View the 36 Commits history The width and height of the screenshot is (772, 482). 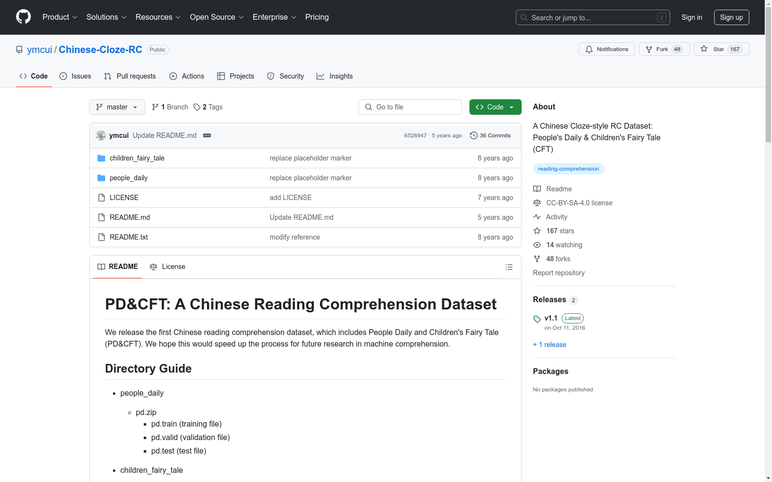(x=490, y=135)
